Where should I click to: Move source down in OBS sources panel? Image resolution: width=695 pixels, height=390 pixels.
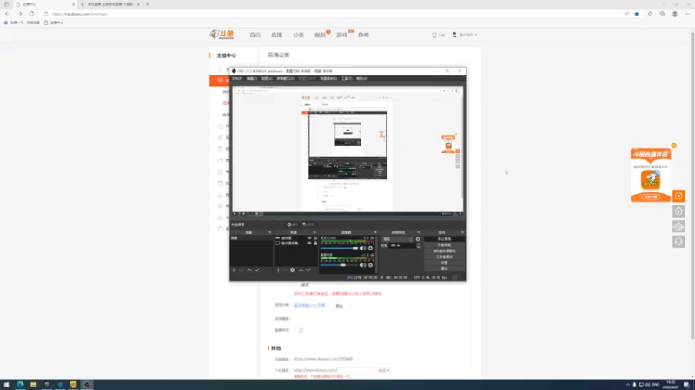(x=308, y=270)
